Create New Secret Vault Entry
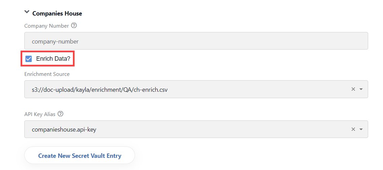 pyautogui.click(x=80, y=155)
